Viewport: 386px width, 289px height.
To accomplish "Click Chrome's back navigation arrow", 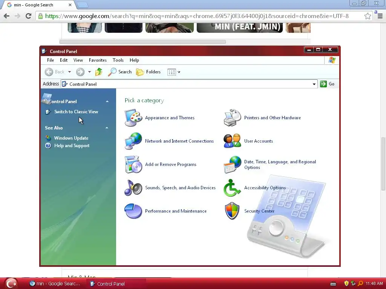I will tap(7, 16).
